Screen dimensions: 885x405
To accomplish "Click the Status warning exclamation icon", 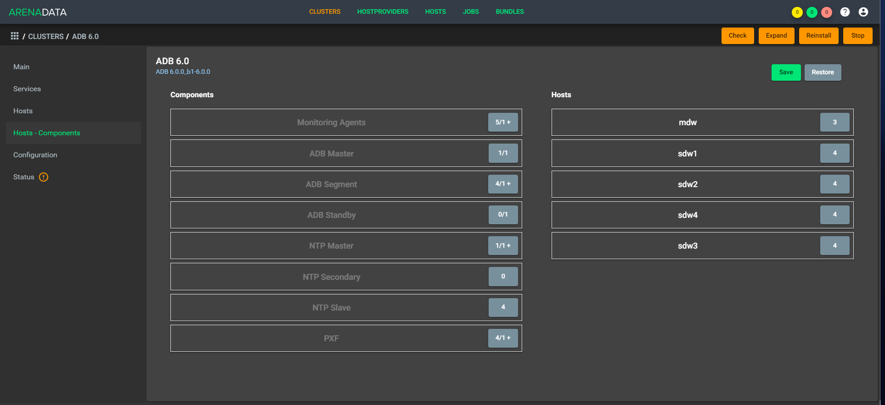I will click(x=44, y=177).
